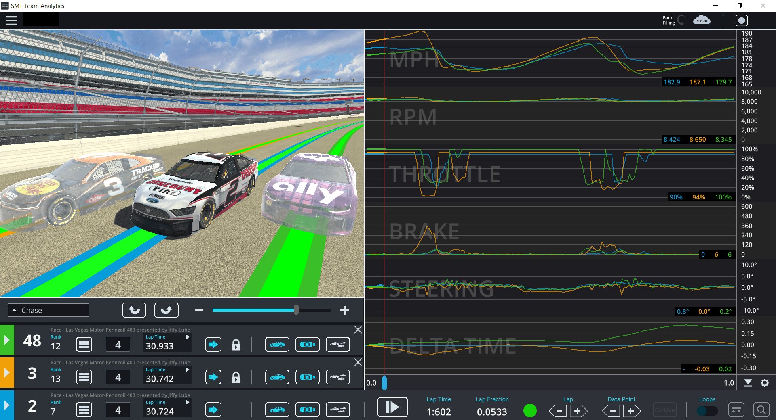Zoom out camera with minus button
The image size is (776, 420).
point(199,310)
